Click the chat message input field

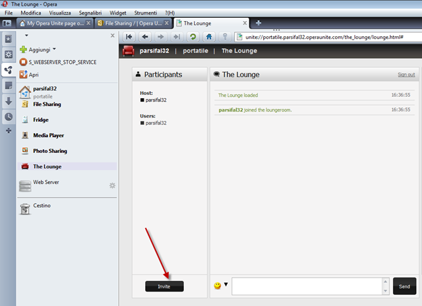pyautogui.click(x=307, y=286)
